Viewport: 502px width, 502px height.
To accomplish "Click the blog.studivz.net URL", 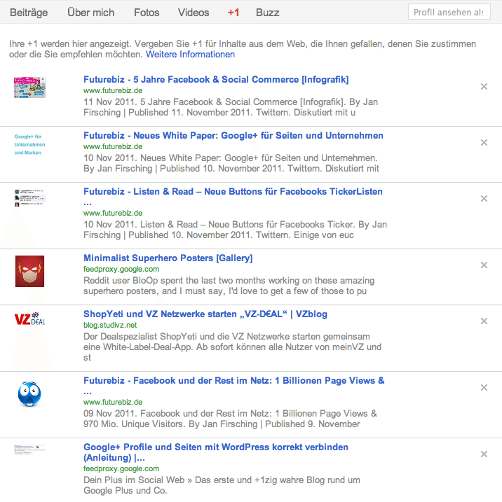I will click(110, 326).
